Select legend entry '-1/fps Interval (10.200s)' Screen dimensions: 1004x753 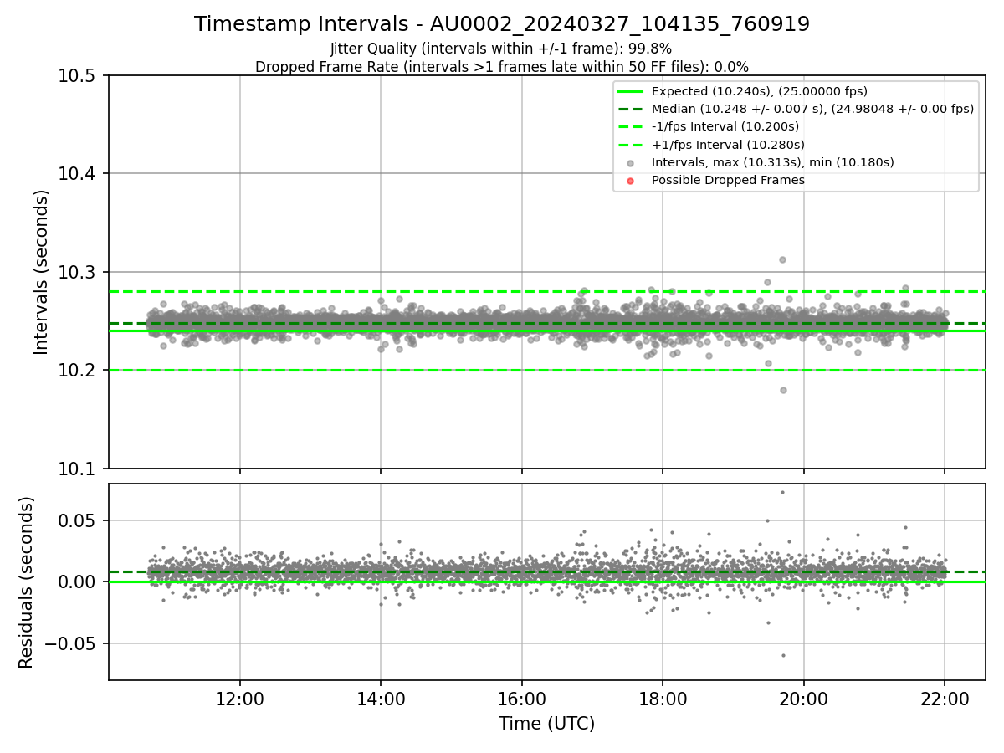click(725, 126)
